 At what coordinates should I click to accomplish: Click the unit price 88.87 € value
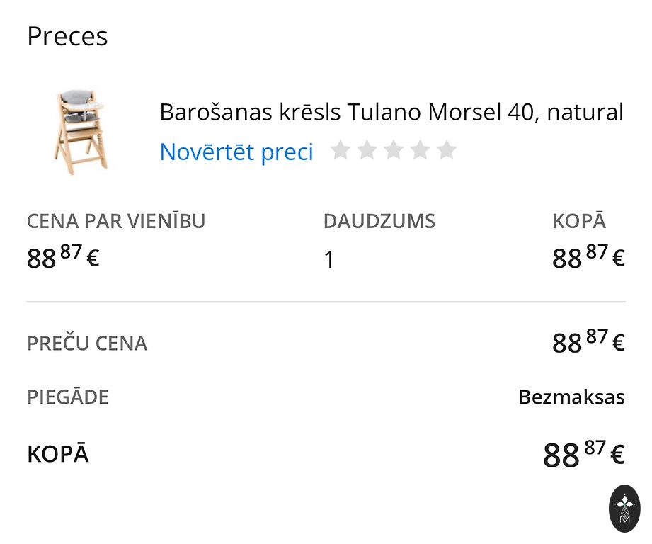63,258
